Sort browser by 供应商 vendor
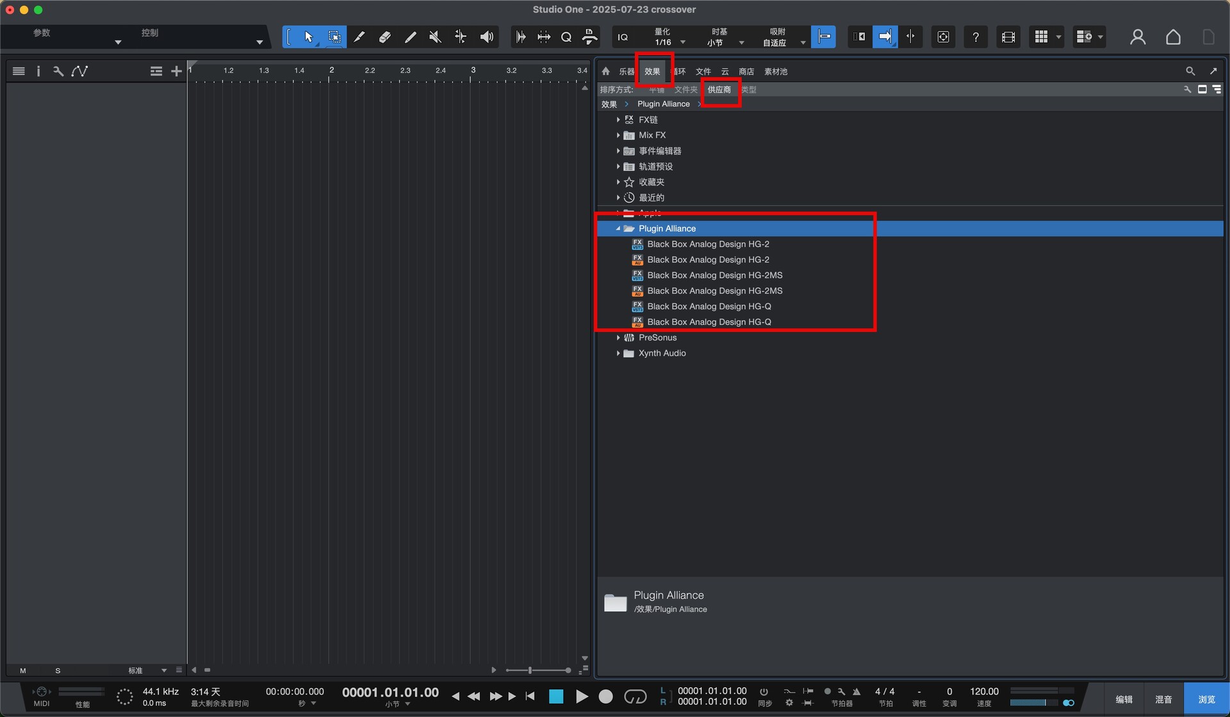The height and width of the screenshot is (717, 1230). pyautogui.click(x=719, y=90)
